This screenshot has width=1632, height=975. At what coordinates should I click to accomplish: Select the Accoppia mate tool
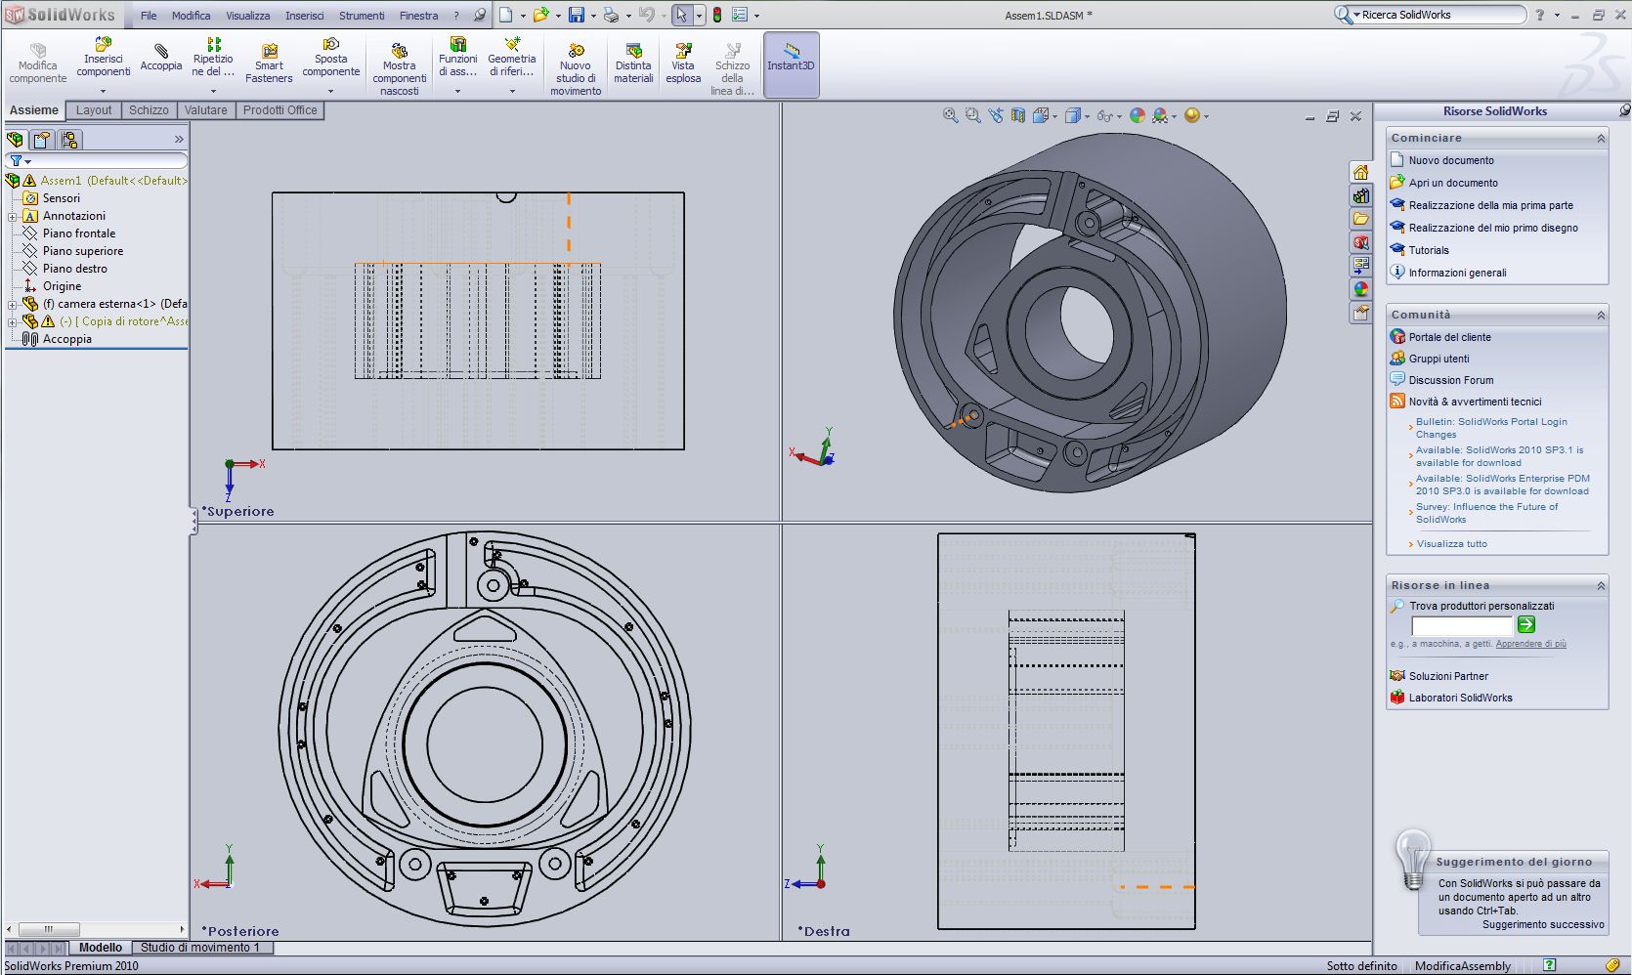[160, 57]
